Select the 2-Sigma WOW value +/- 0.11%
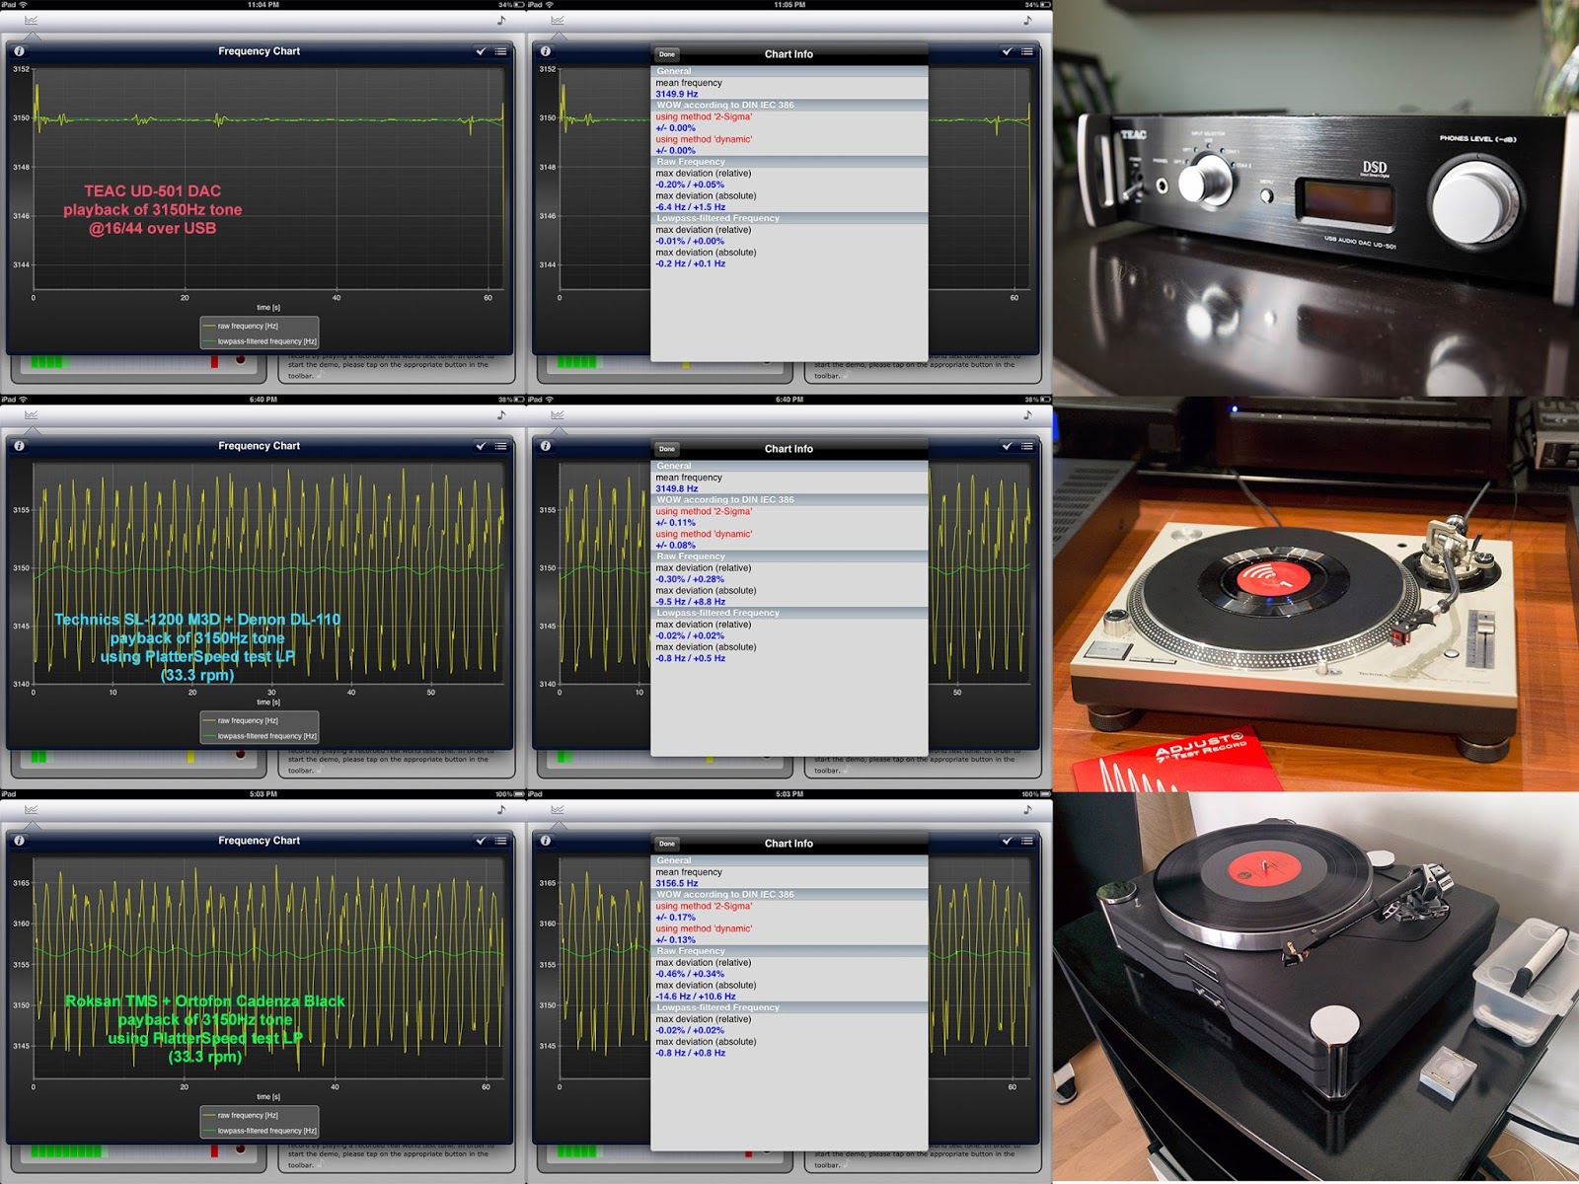1579x1184 pixels. pyautogui.click(x=676, y=523)
